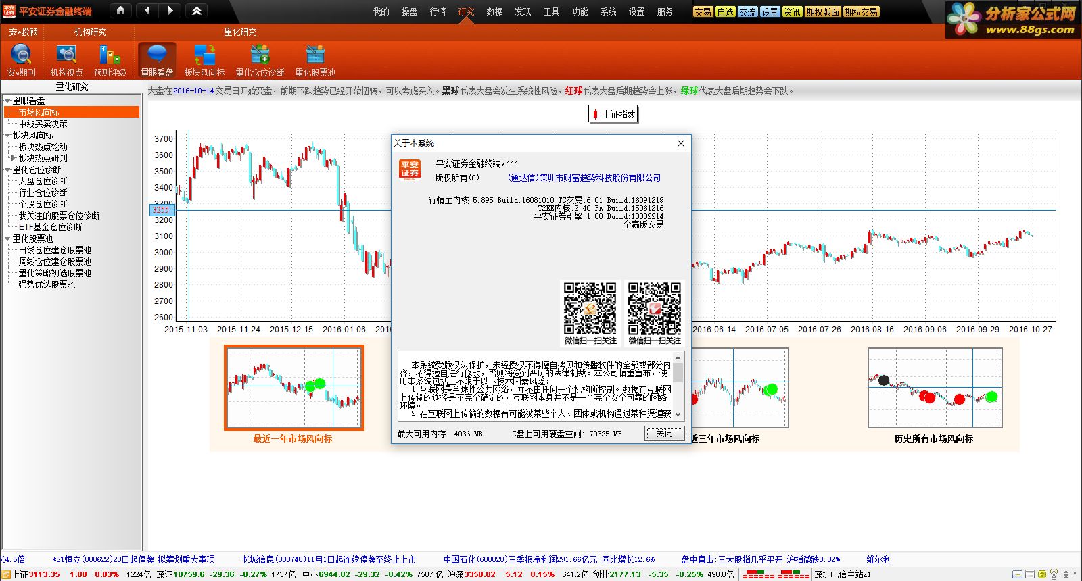Navigate back with the left arrow
Screen dimensions: 1082x581
[147, 11]
